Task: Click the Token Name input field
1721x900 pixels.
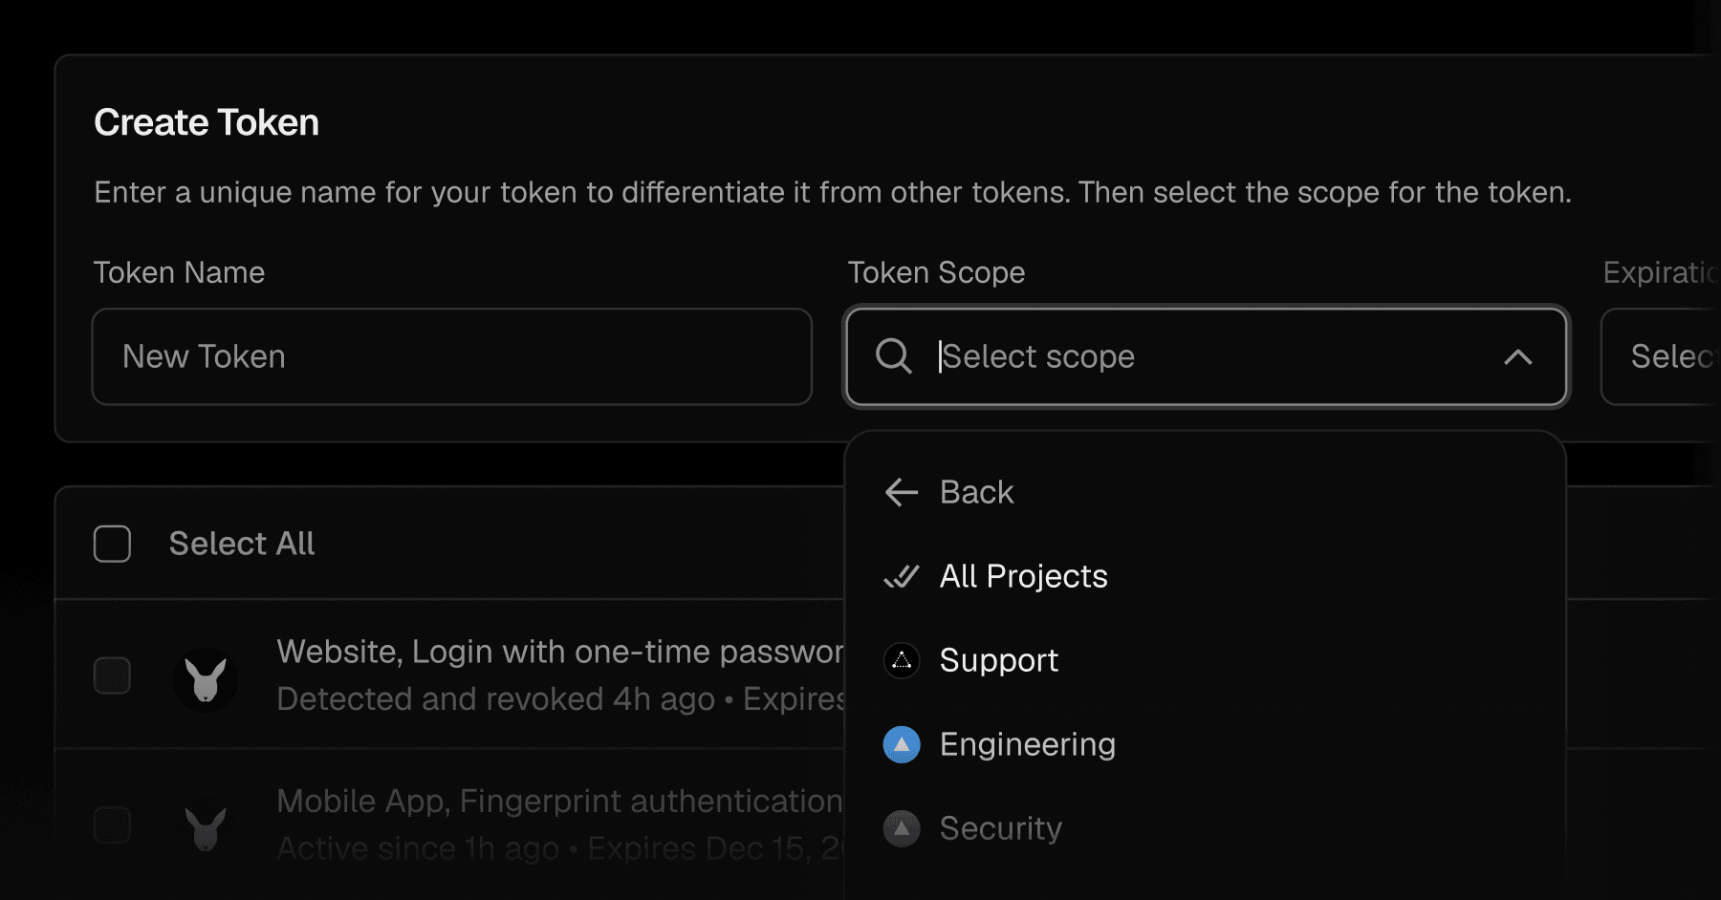Action: click(452, 356)
